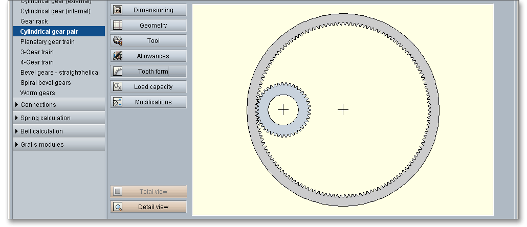Click the Geometry grid icon

118,26
